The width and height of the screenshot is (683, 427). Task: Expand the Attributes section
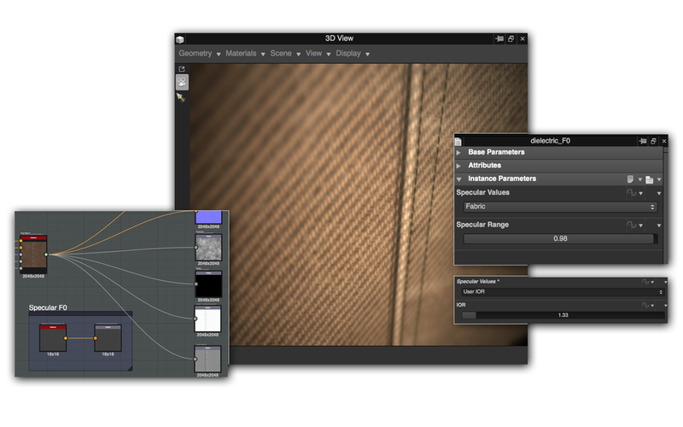click(x=460, y=166)
